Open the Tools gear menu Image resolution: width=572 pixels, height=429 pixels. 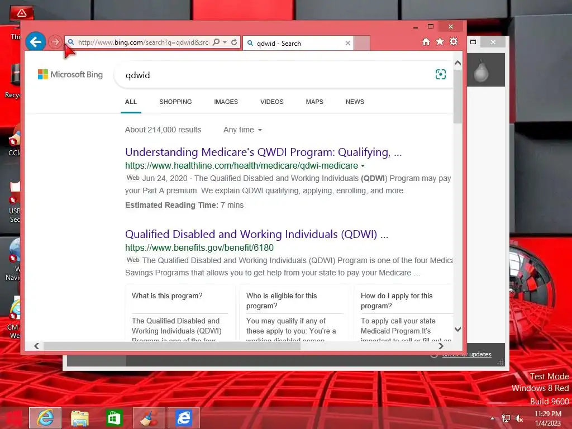pos(454,41)
